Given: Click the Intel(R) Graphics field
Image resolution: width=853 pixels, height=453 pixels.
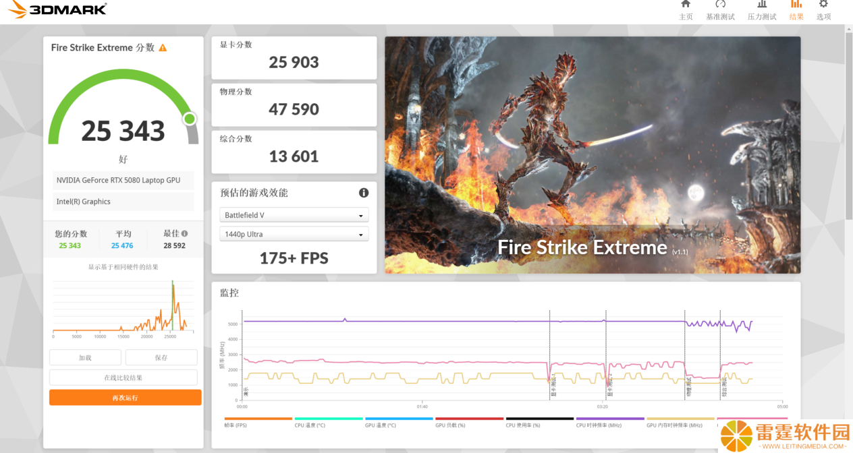Looking at the screenshot, I should pos(123,202).
